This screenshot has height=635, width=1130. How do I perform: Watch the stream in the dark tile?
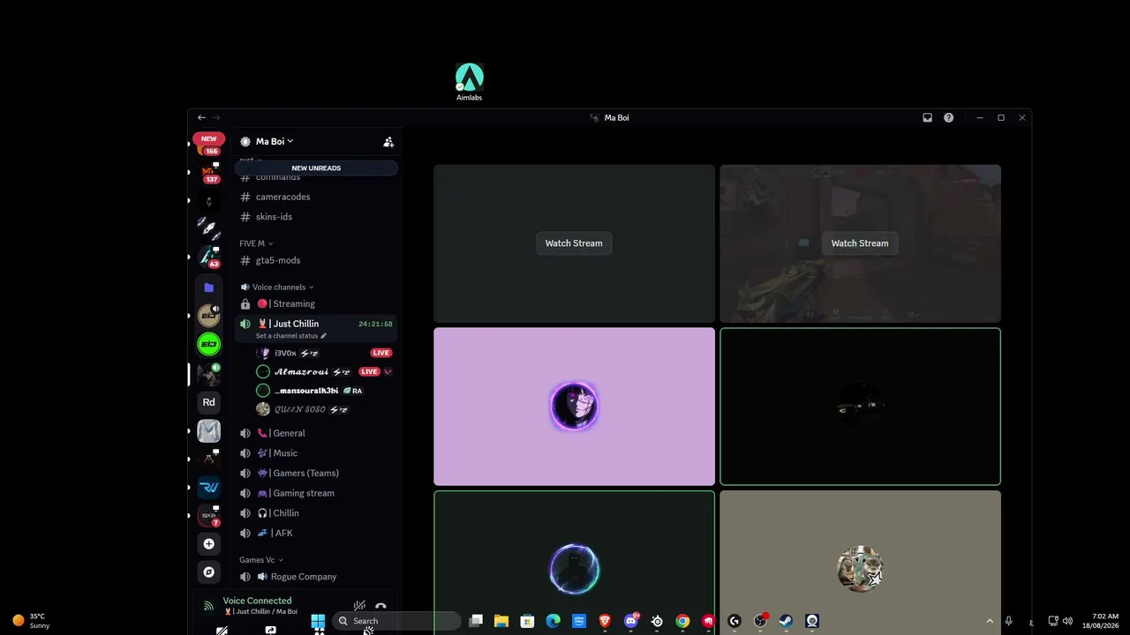574,243
